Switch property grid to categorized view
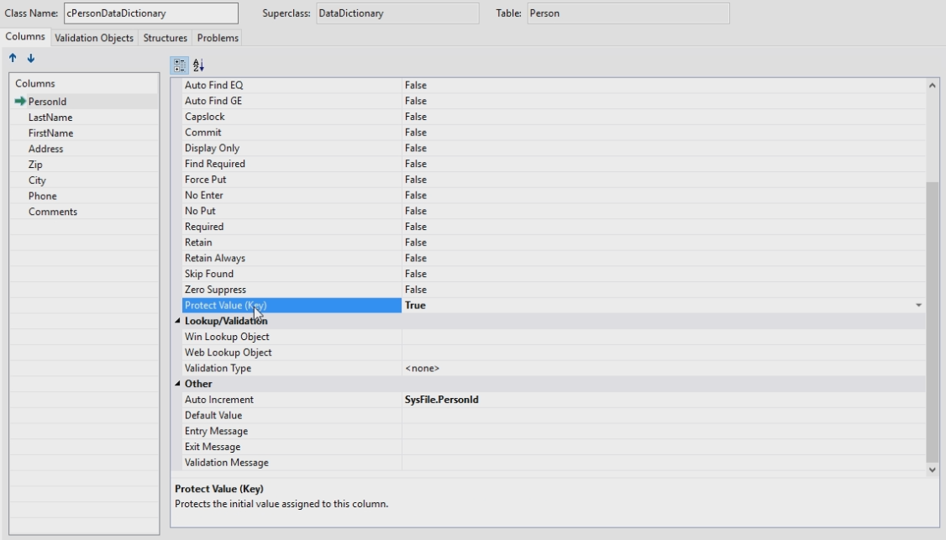946x540 pixels. pos(180,66)
